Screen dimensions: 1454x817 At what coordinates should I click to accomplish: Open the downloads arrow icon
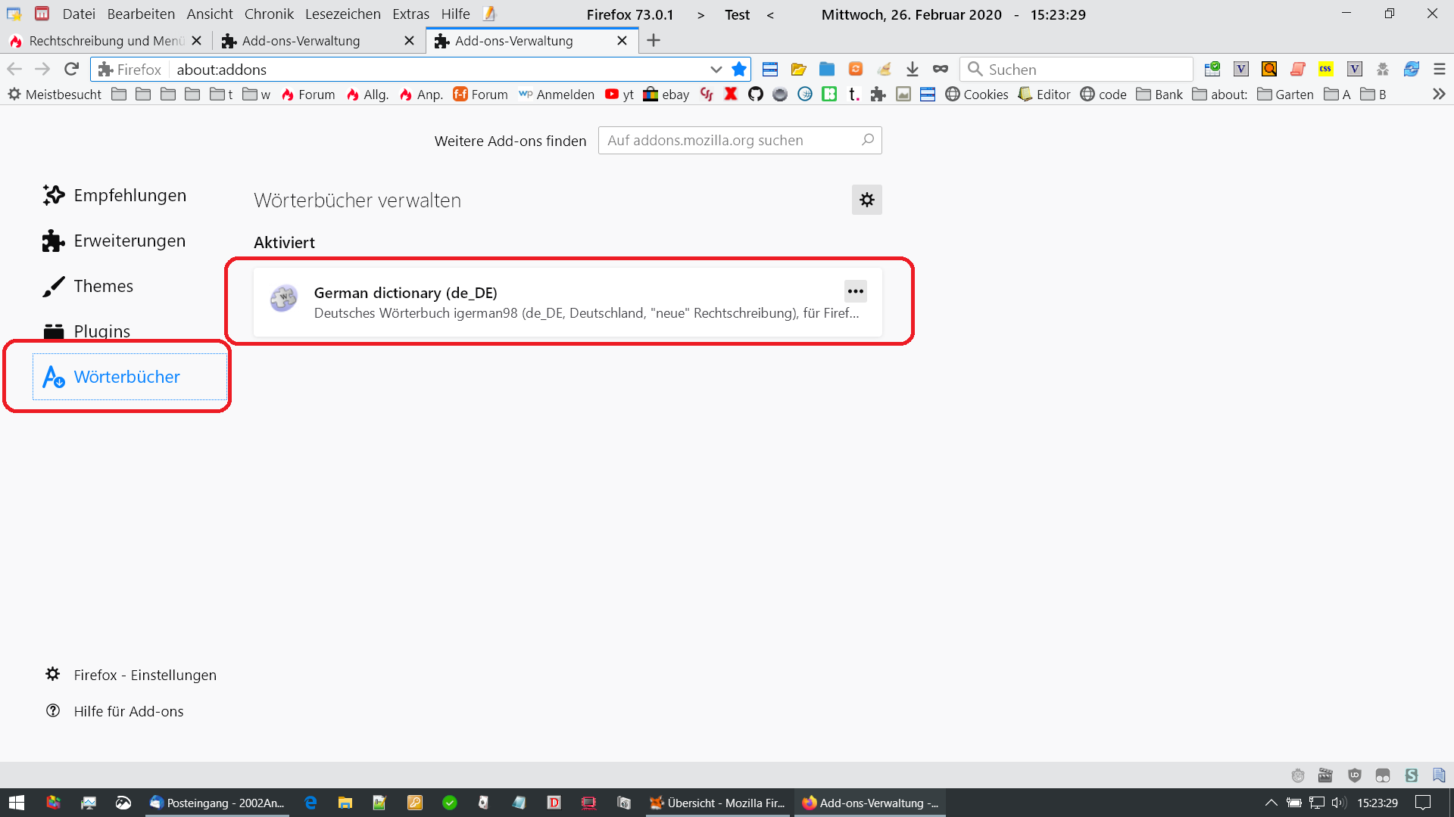click(x=912, y=69)
